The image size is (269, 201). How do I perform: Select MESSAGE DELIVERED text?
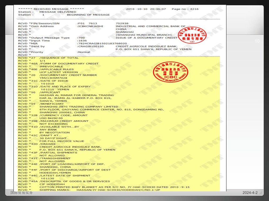[x=58, y=12]
